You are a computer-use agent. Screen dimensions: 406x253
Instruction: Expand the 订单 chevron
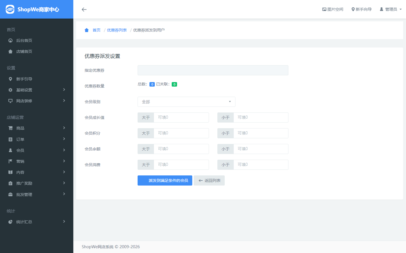pos(64,139)
